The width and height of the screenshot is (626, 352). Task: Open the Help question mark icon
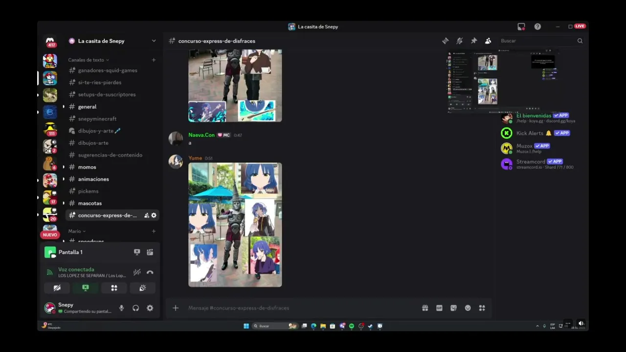coord(537,26)
